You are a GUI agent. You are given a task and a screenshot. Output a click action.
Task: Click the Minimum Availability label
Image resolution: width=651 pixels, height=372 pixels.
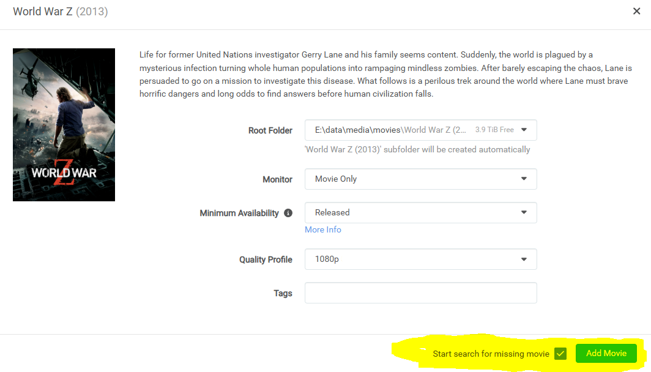click(239, 213)
